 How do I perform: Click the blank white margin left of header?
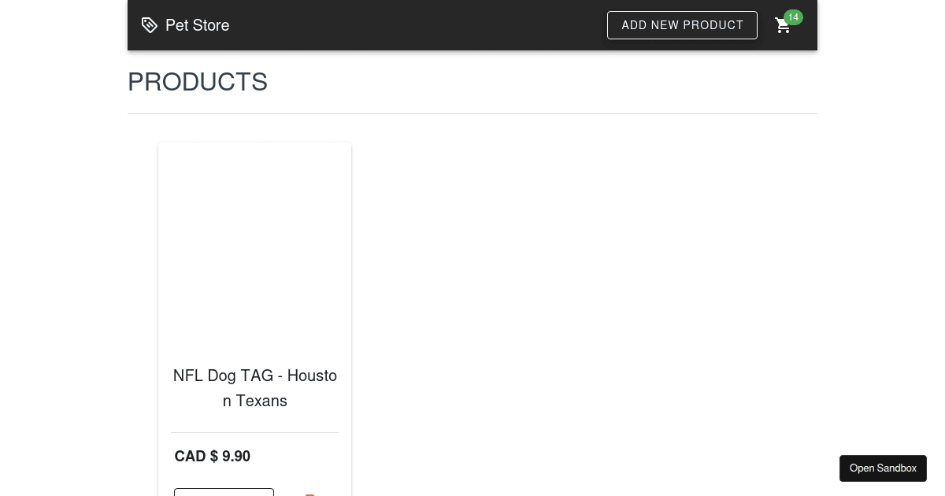(x=63, y=25)
